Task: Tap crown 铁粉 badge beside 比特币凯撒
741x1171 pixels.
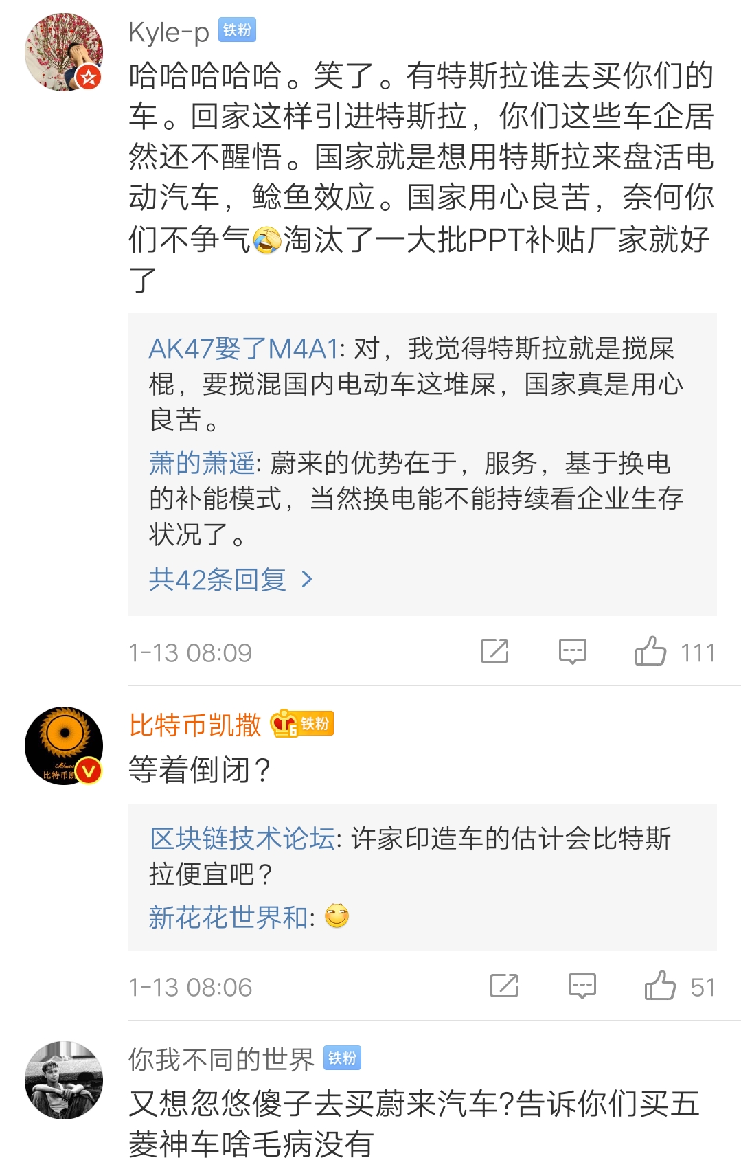Action: [302, 724]
